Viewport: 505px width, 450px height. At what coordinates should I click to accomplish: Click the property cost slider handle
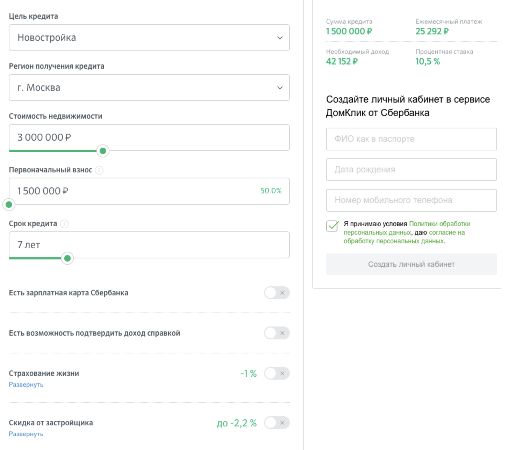click(103, 151)
